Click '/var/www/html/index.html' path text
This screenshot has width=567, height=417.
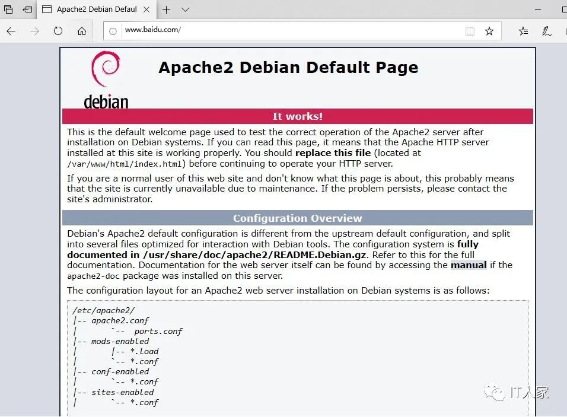point(124,164)
